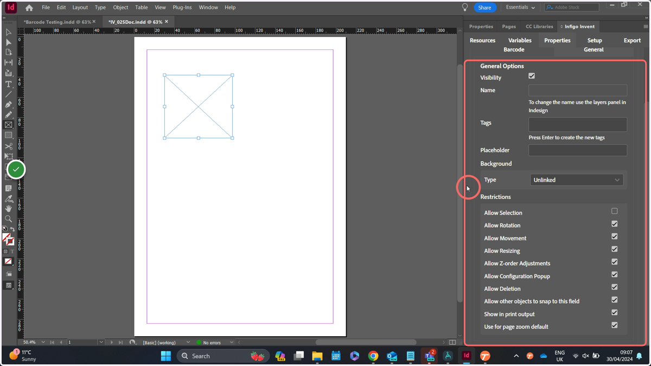Image resolution: width=651 pixels, height=366 pixels.
Task: Select the Selection tool arrow
Action: [x=9, y=32]
